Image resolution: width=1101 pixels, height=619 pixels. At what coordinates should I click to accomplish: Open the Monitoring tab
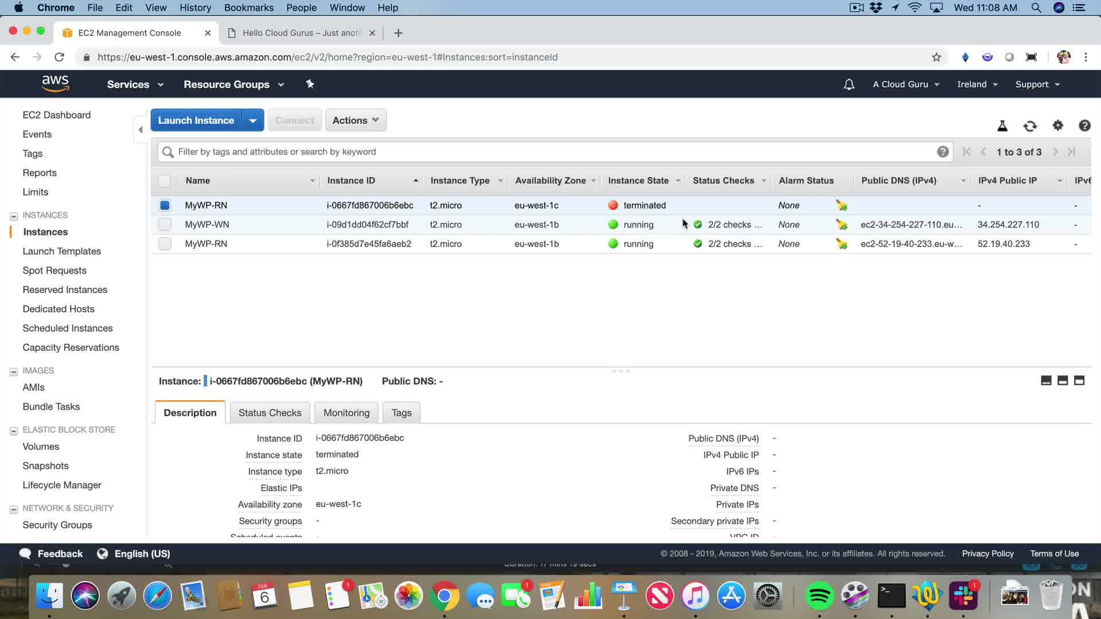pos(346,413)
